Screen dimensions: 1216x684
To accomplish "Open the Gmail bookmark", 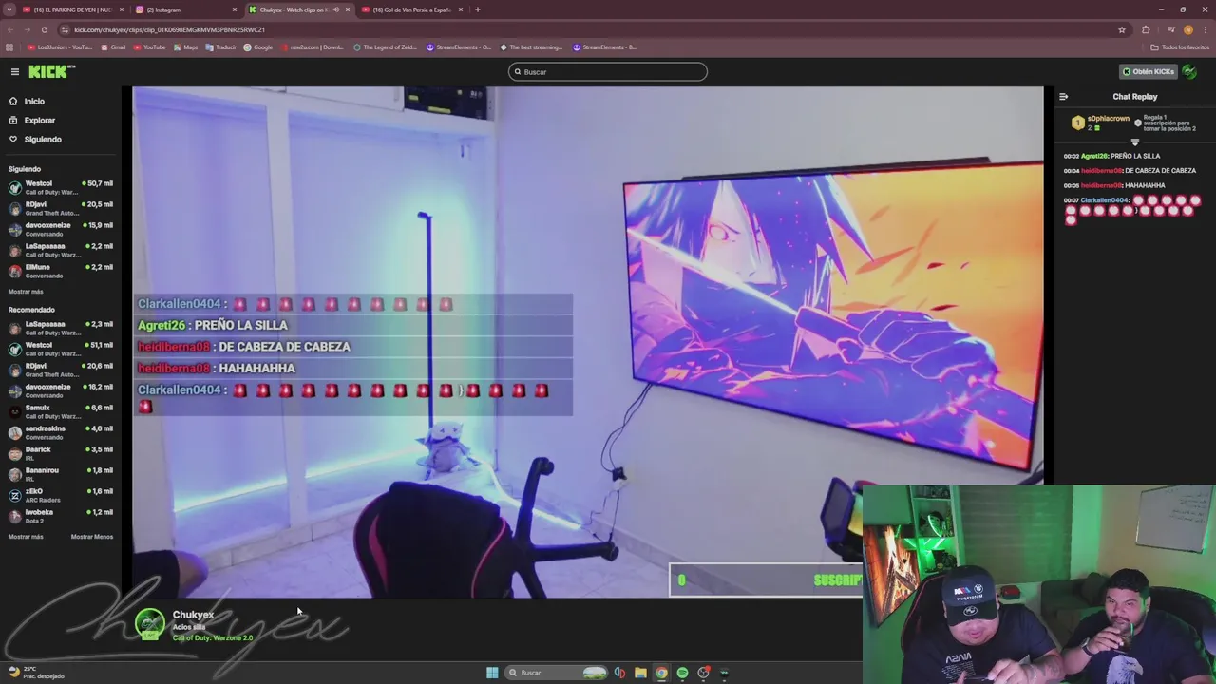I will pyautogui.click(x=113, y=47).
